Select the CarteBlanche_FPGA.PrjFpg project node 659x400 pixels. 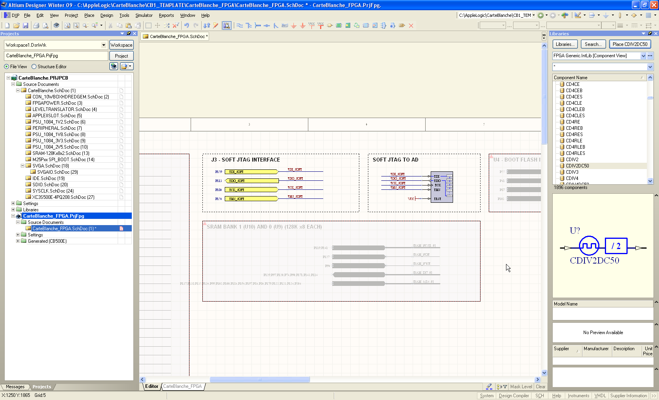54,216
